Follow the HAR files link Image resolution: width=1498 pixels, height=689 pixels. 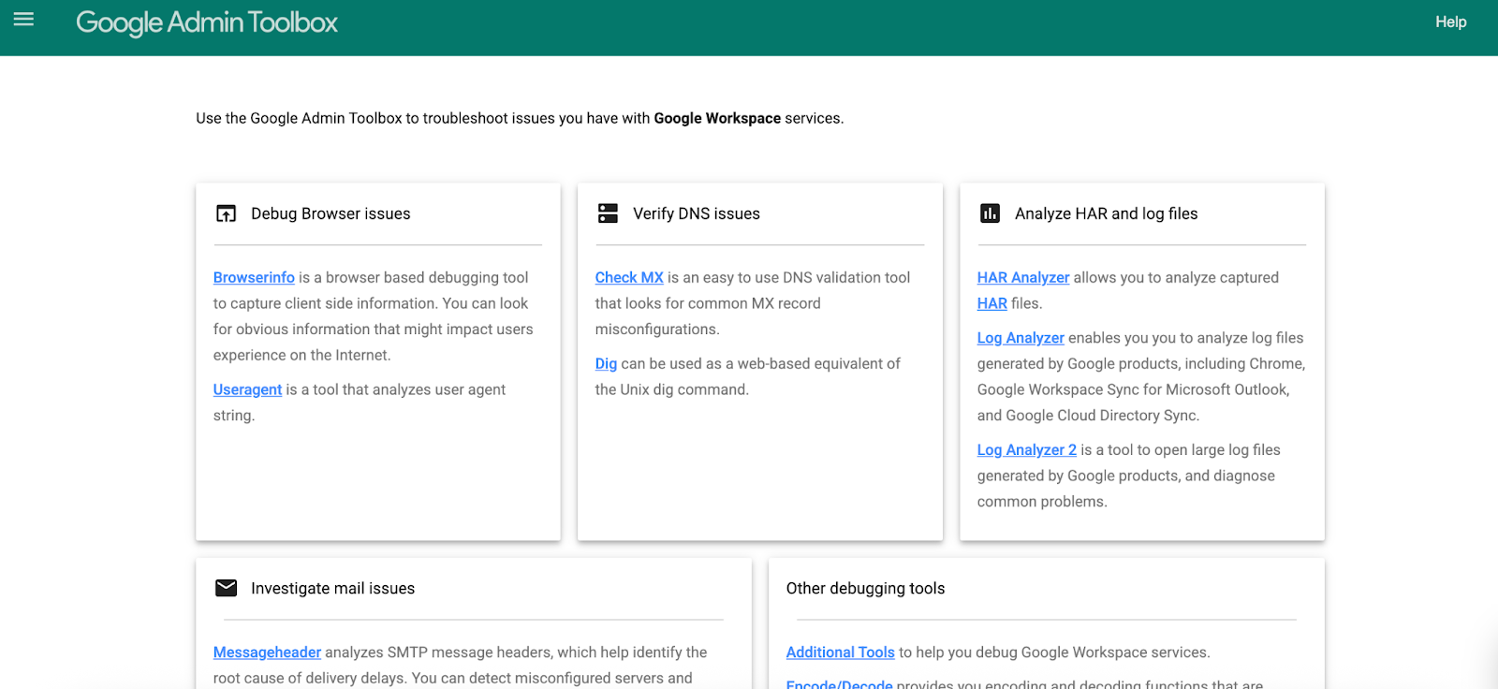point(992,303)
